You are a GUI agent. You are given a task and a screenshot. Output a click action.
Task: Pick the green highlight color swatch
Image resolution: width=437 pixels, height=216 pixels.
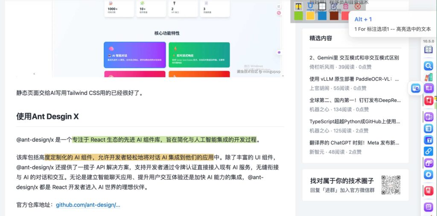(x=298, y=16)
